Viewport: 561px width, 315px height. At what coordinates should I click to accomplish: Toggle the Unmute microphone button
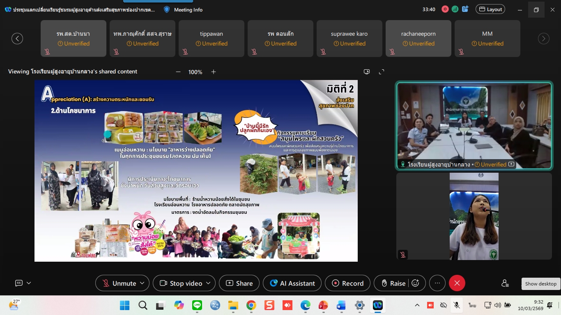point(119,283)
